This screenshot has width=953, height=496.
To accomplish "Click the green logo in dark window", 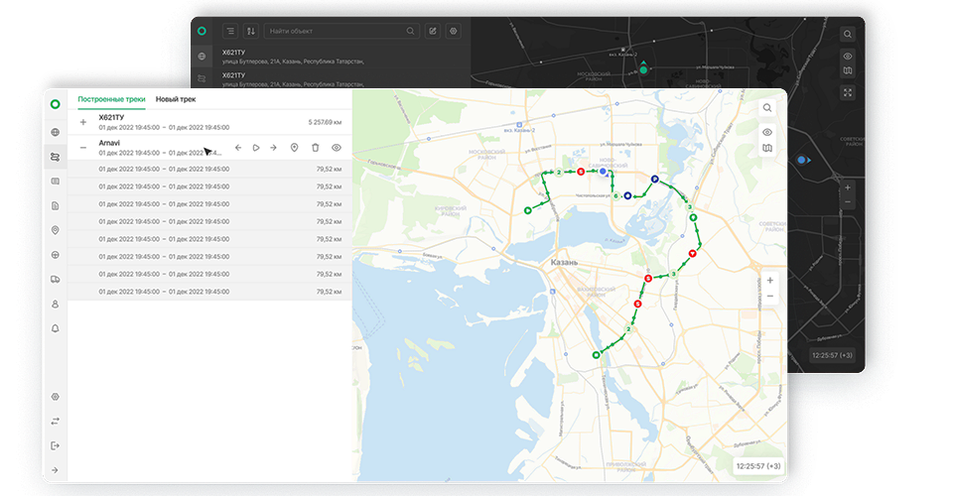I will [202, 31].
